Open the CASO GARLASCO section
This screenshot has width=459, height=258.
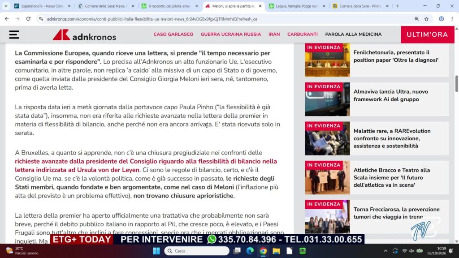pyautogui.click(x=173, y=34)
